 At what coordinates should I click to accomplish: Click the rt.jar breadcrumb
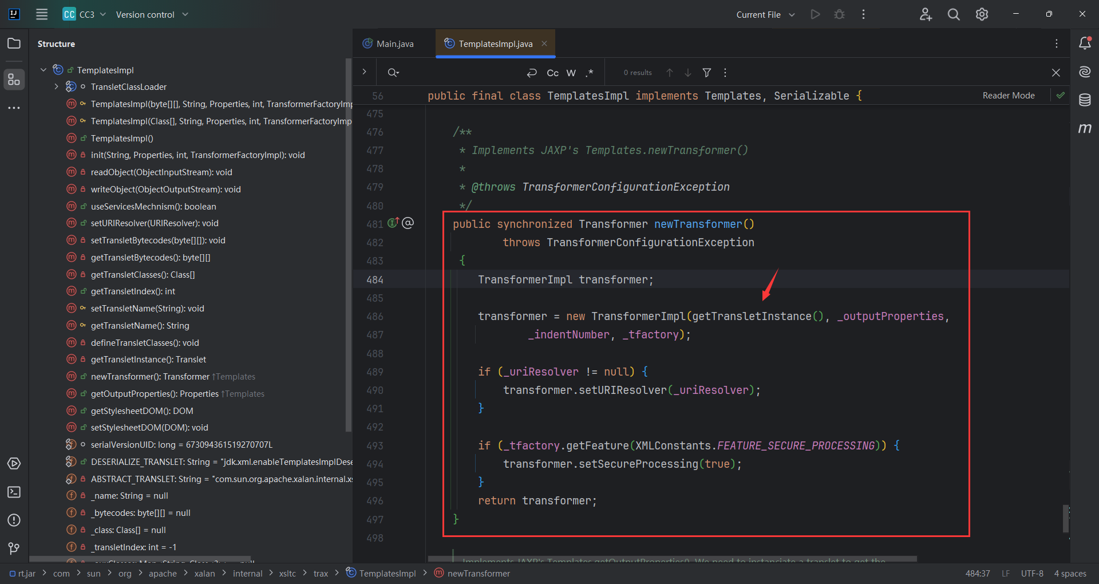23,573
